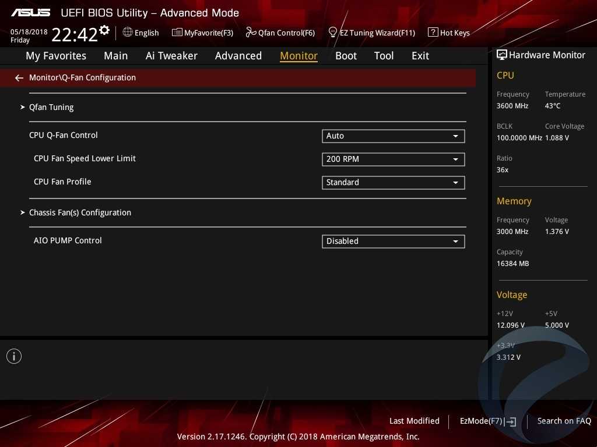Open CPU Q-Fan Control dropdown

[x=393, y=136]
